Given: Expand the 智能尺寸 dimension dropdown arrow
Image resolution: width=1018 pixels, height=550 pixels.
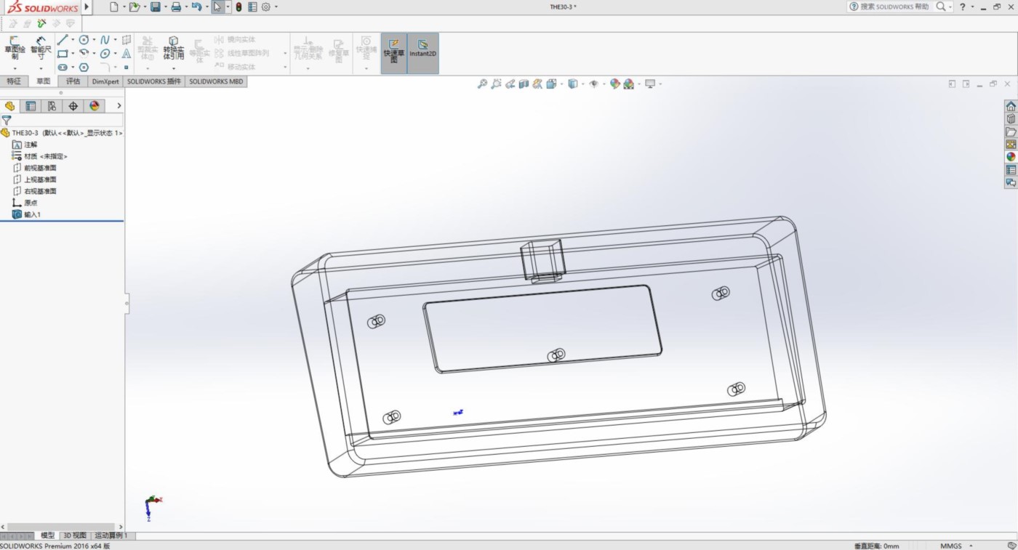Looking at the screenshot, I should click(x=41, y=68).
